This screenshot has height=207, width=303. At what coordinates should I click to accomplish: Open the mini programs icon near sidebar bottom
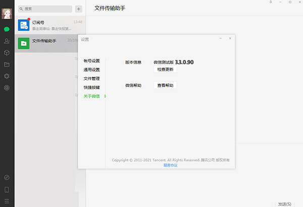7,178
